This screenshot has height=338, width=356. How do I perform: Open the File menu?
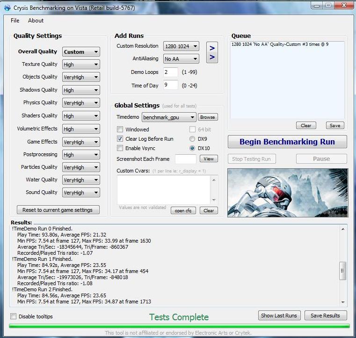point(15,21)
